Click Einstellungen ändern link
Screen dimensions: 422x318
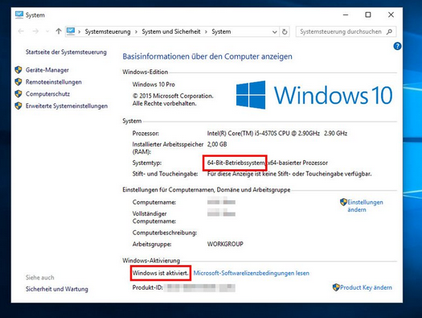click(x=365, y=206)
